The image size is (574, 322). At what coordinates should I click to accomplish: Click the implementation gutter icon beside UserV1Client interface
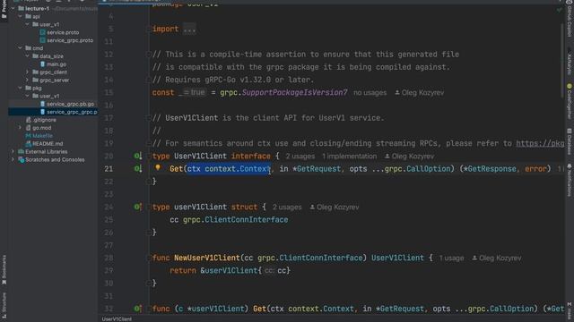click(137, 157)
